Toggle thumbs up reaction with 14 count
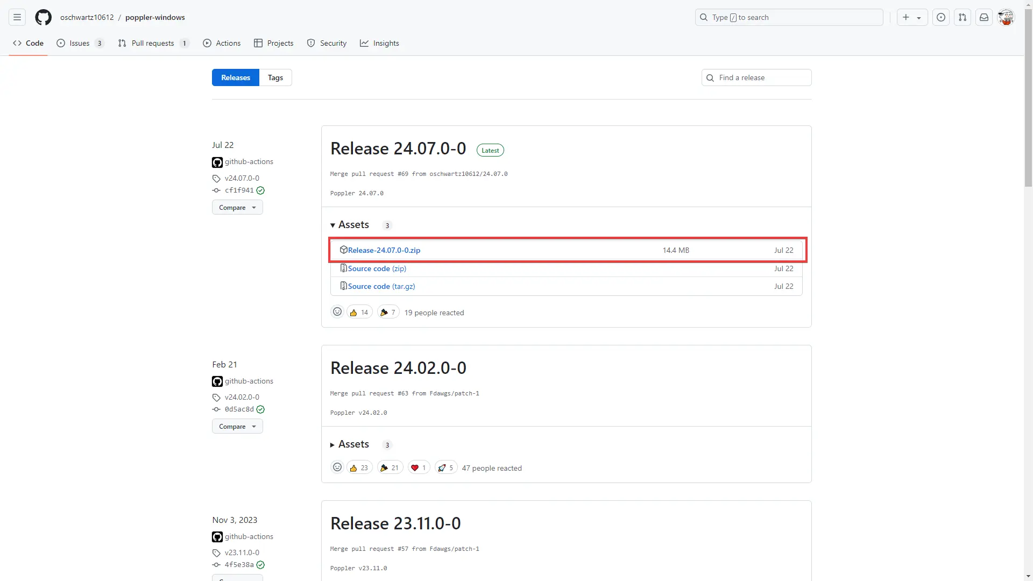This screenshot has width=1033, height=581. [359, 313]
